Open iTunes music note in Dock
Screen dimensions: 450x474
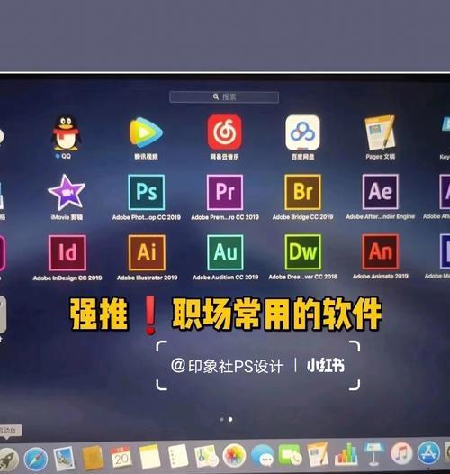(x=401, y=454)
